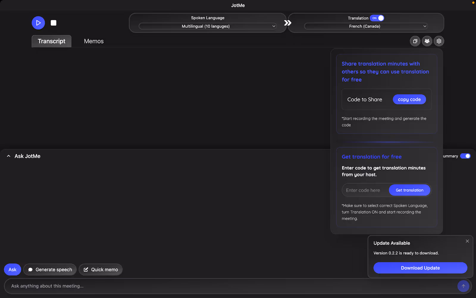This screenshot has width=476, height=298.
Task: Open the French (Canada) translation language dropdown
Action: [x=365, y=26]
